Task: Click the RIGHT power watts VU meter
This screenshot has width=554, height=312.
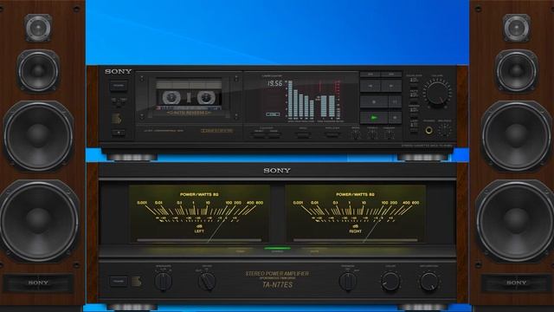Action: pyautogui.click(x=355, y=214)
